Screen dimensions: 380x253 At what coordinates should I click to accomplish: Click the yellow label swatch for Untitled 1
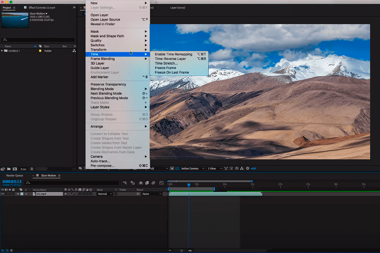click(x=40, y=51)
